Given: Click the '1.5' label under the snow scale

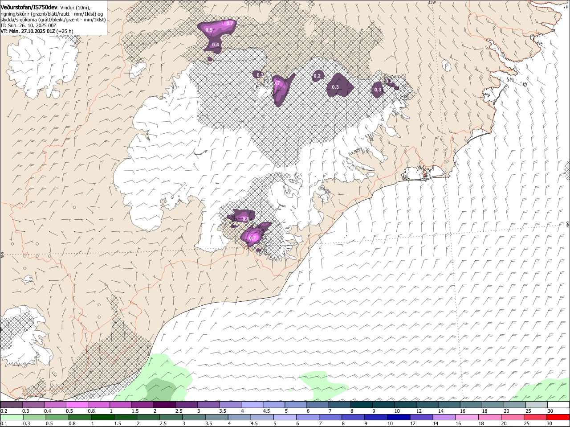Looking at the screenshot, I should coord(134,411).
